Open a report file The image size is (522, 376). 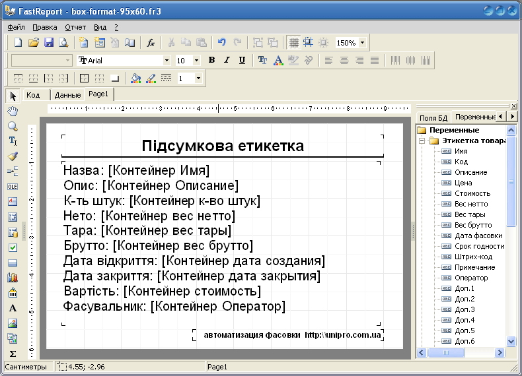click(33, 43)
